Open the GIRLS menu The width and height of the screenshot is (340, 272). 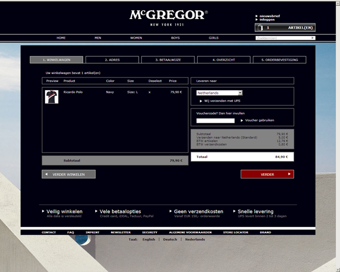(214, 38)
